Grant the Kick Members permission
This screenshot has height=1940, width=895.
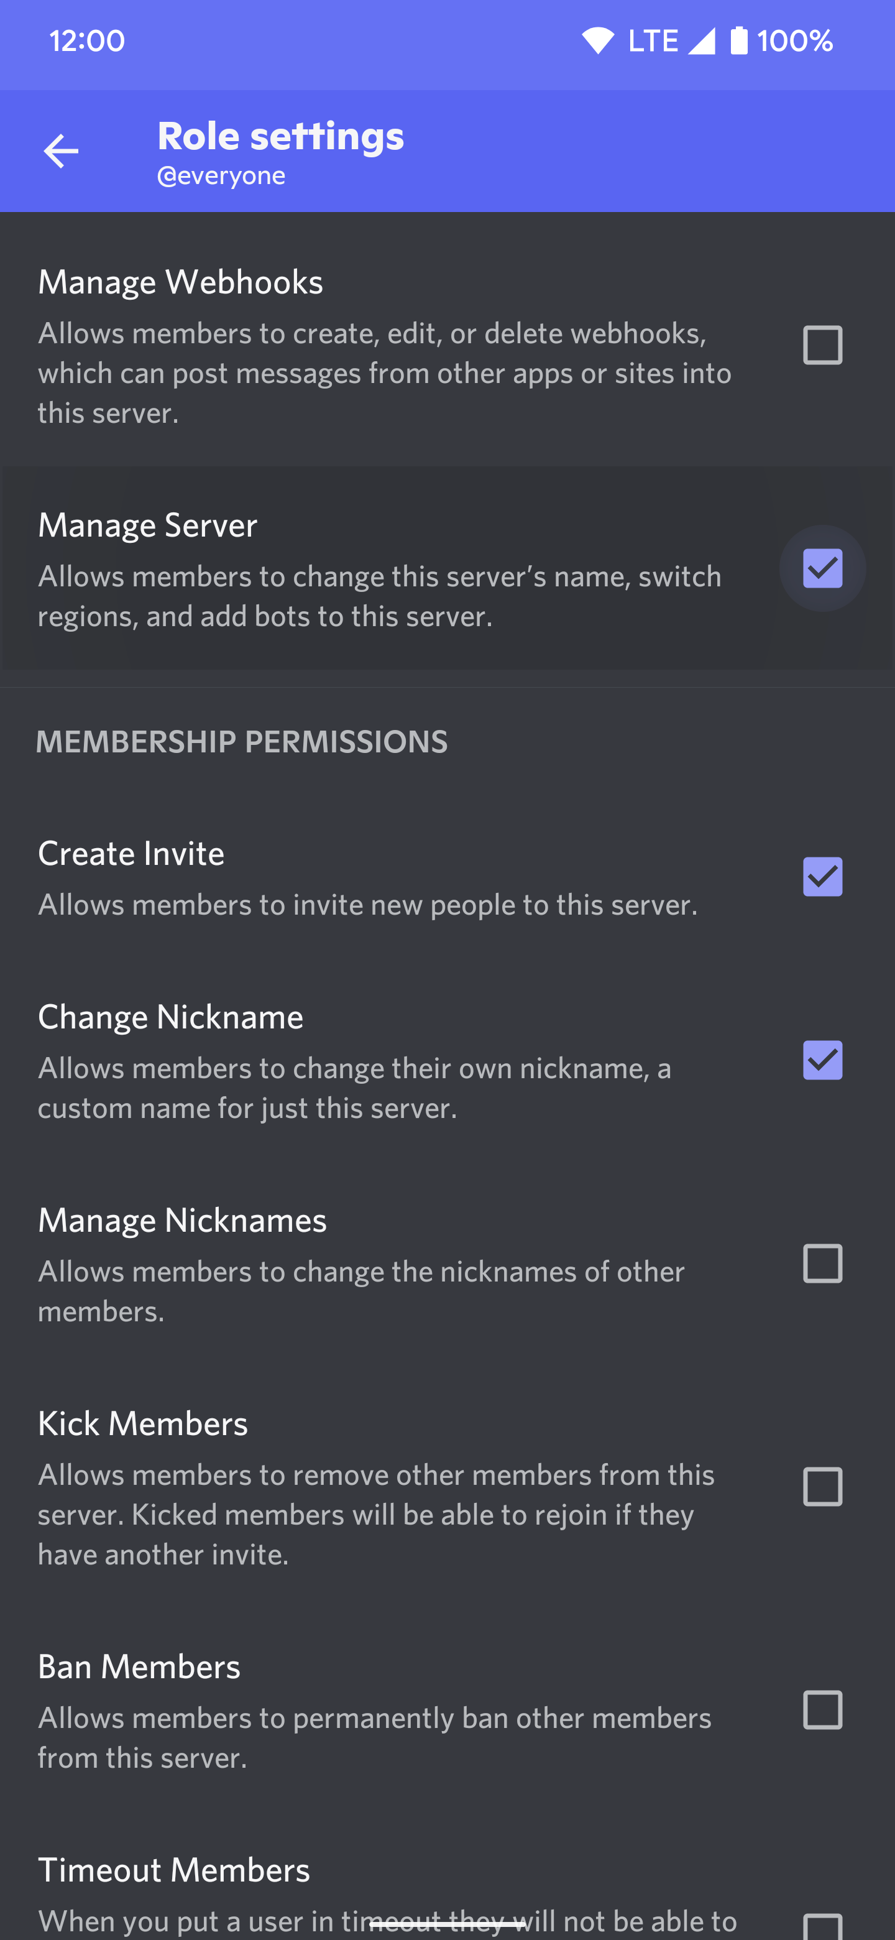[x=822, y=1487]
